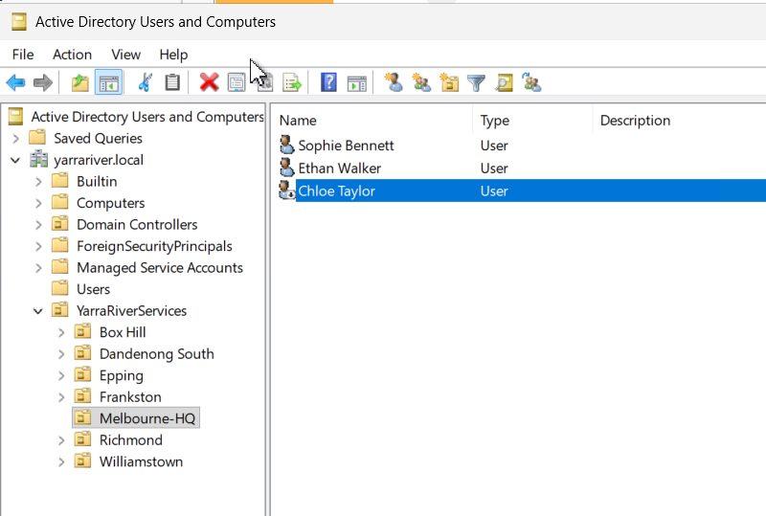Viewport: 766px width, 516px height.
Task: Click the Export List toolbar icon
Action: tap(292, 82)
